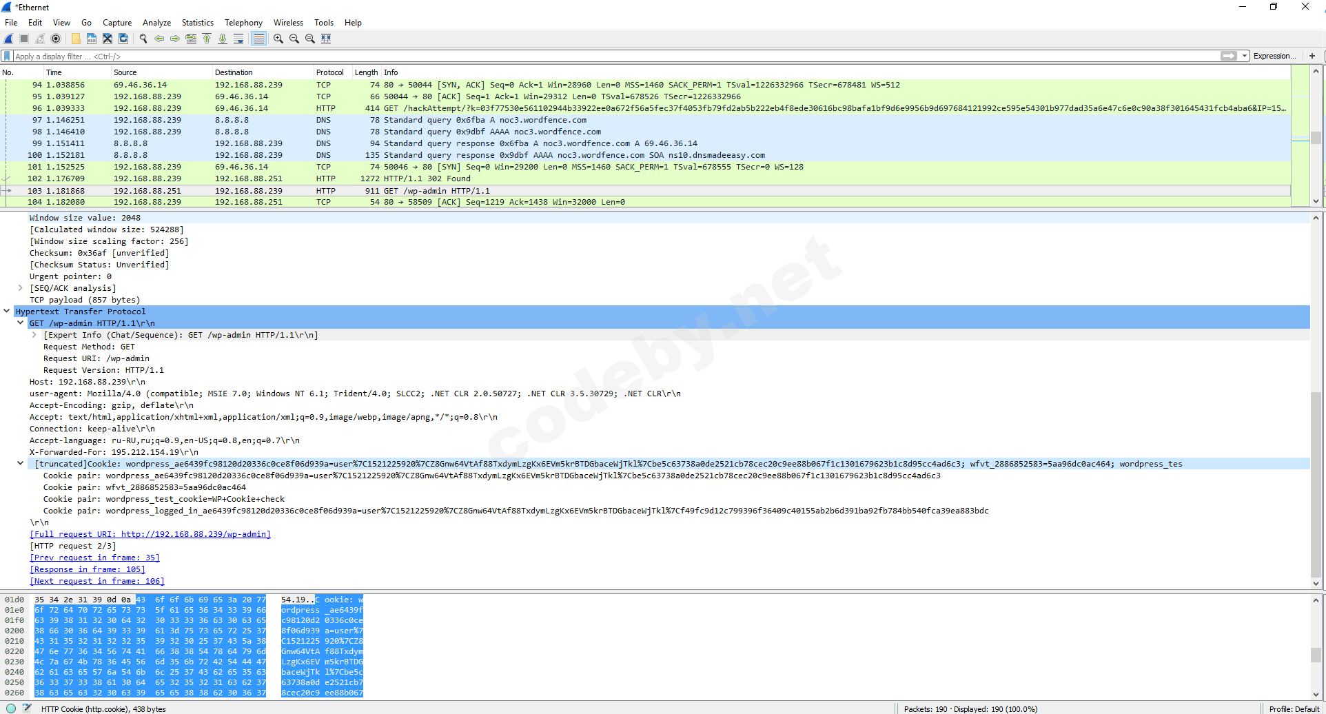Open capture options gear icon
This screenshot has width=1326, height=714.
56,39
